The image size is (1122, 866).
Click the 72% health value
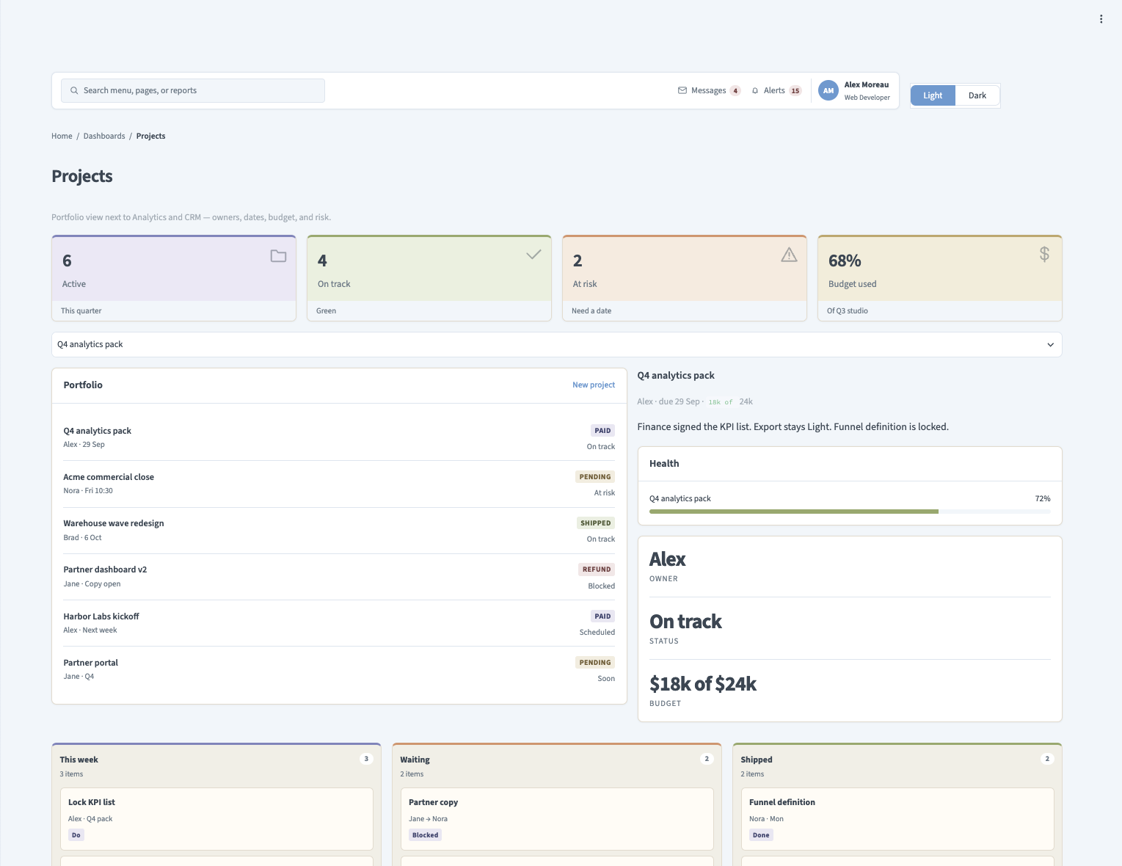click(1043, 499)
